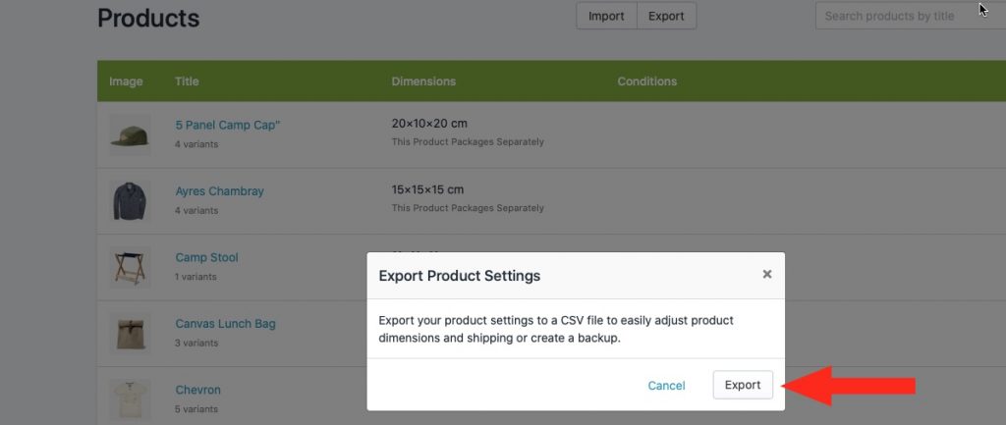1006x425 pixels.
Task: Click the Title column header
Action: pyautogui.click(x=187, y=81)
